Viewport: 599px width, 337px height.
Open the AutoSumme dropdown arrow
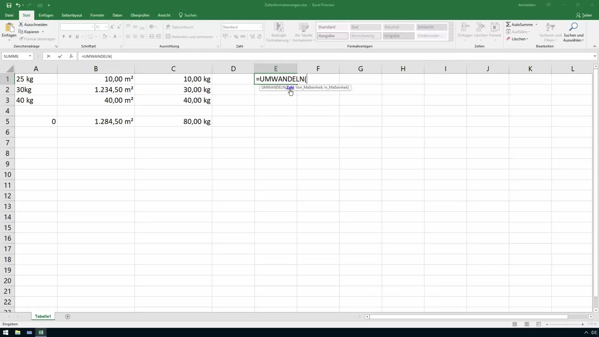click(537, 24)
